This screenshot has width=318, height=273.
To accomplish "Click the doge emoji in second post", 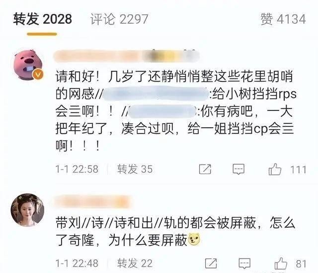I will [x=194, y=239].
